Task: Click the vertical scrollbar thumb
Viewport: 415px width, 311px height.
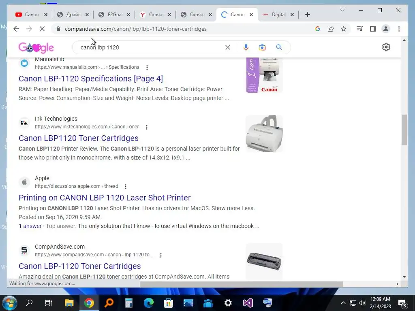Action: click(404, 130)
